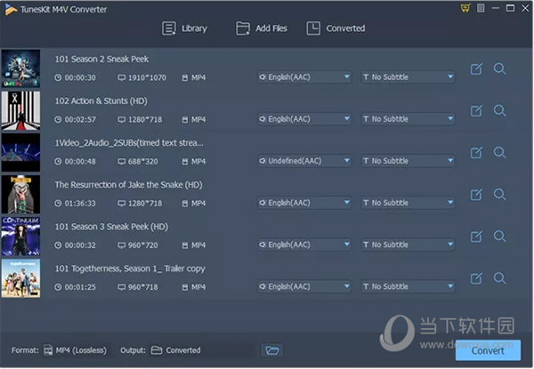Open subtitle dropdown for 101 Togetherness trailer
The height and width of the screenshot is (369, 534).
pos(408,286)
